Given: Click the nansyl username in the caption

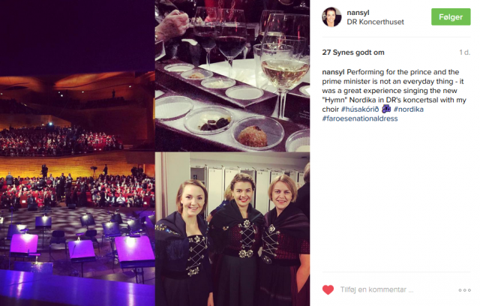Looking at the screenshot, I should (x=333, y=72).
